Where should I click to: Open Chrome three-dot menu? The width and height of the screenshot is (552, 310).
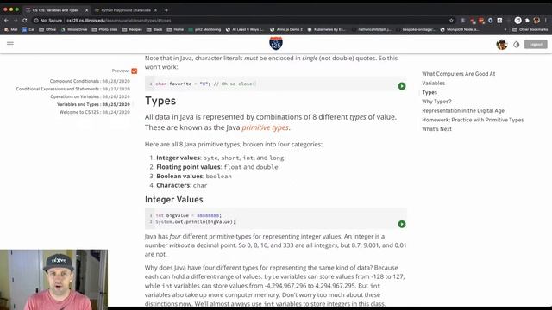coord(546,21)
